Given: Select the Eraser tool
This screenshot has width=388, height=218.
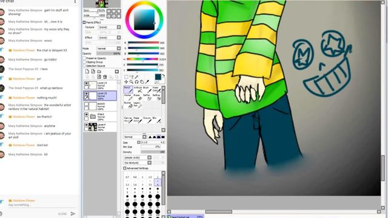Looking at the screenshot, I should (x=138, y=97).
